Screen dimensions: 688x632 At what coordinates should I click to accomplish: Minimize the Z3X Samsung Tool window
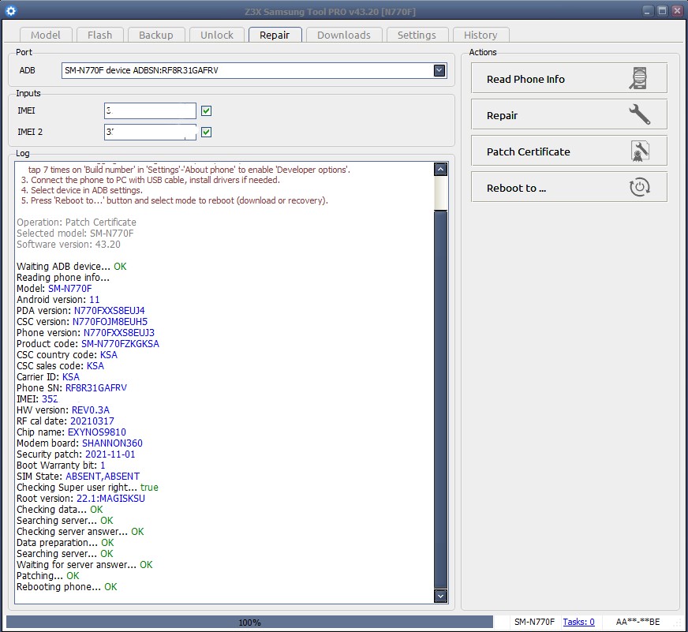point(647,11)
